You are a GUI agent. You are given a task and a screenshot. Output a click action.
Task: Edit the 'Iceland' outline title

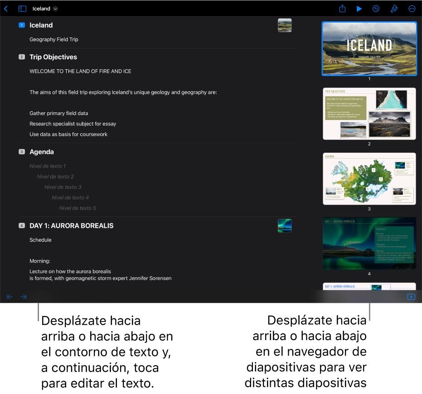41,25
